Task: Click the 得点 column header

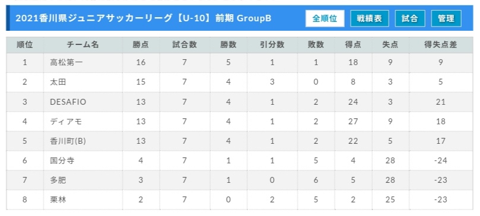Action: pos(353,44)
